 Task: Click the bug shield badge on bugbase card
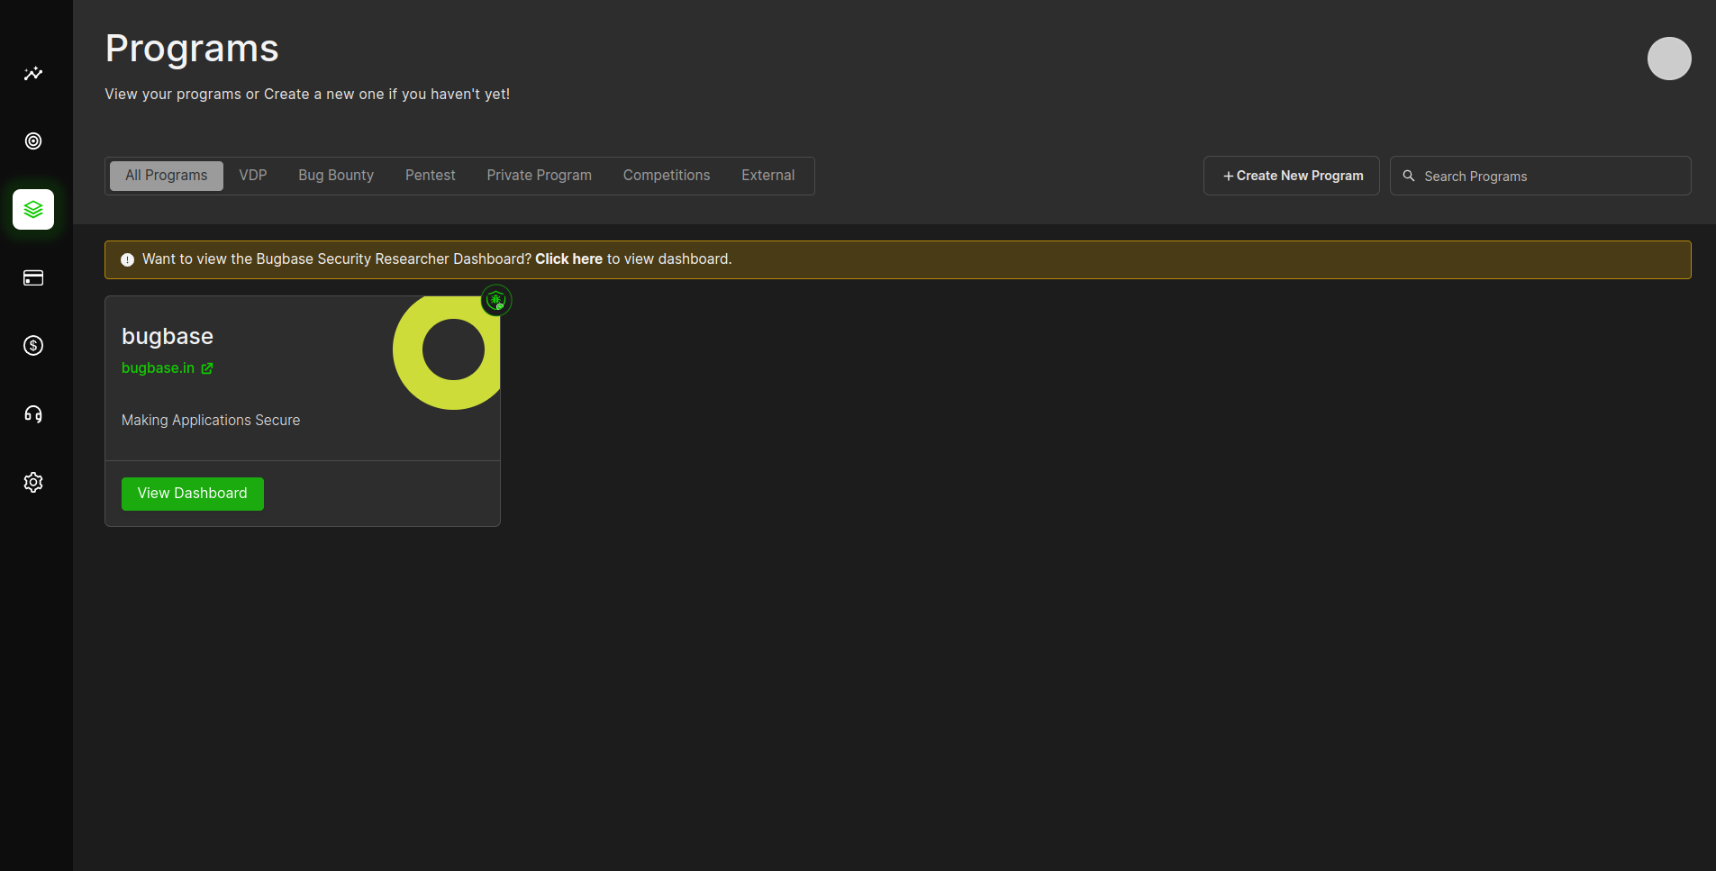pos(496,300)
